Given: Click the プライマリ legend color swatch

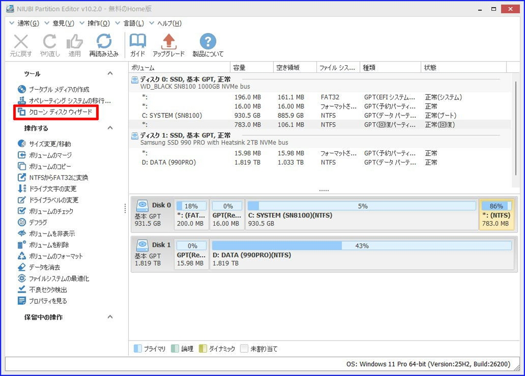Looking at the screenshot, I should pyautogui.click(x=137, y=348).
